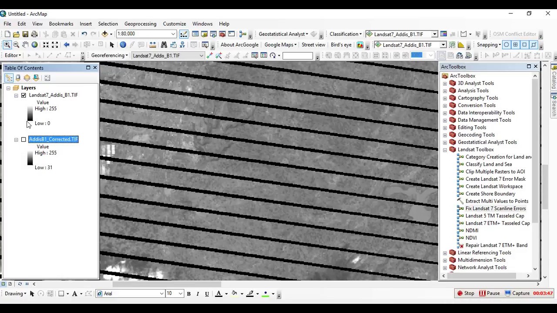Viewport: 557px width, 313px height.
Task: Toggle bold text formatting
Action: click(x=189, y=294)
